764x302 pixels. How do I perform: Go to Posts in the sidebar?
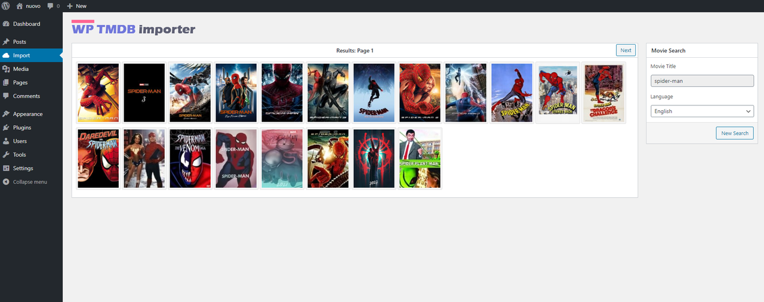[20, 42]
